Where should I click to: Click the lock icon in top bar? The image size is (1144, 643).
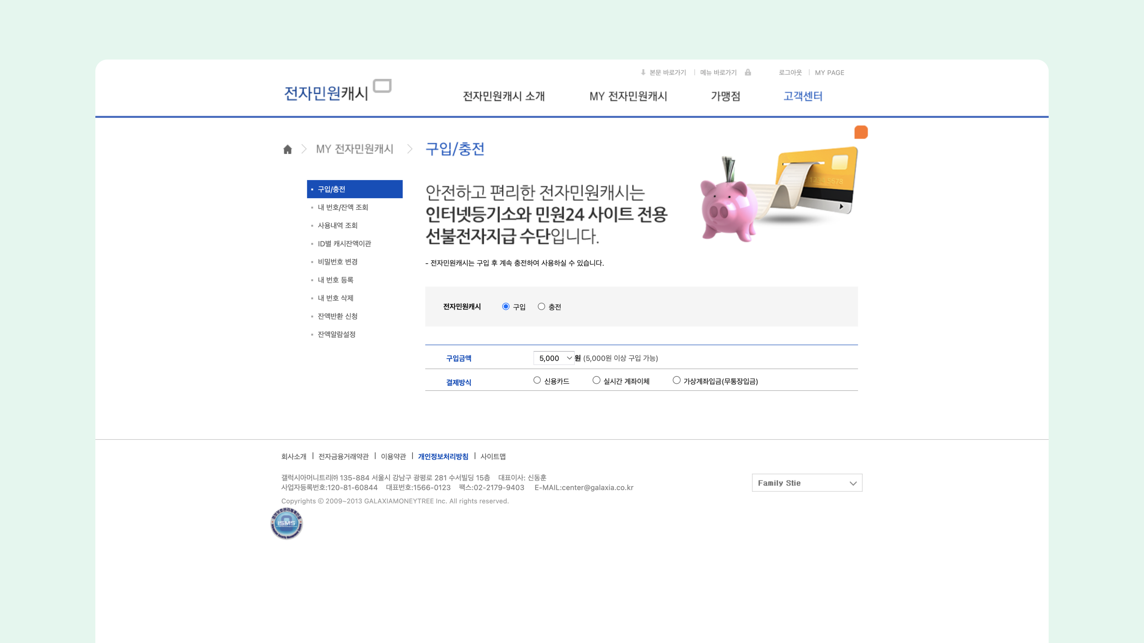748,72
